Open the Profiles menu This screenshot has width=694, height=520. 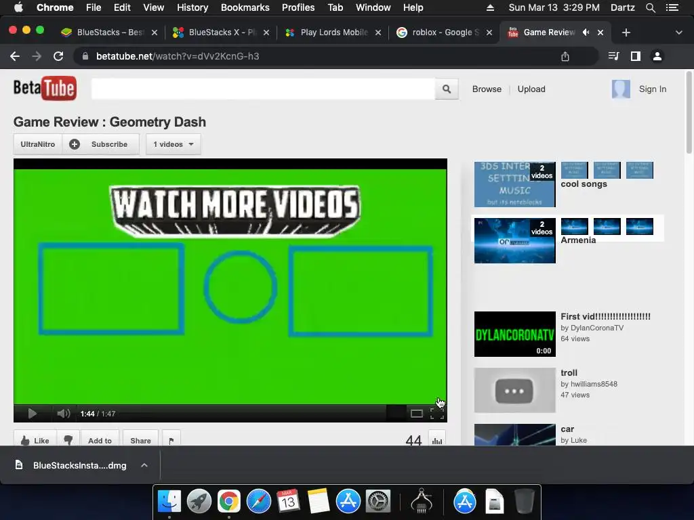click(x=298, y=7)
